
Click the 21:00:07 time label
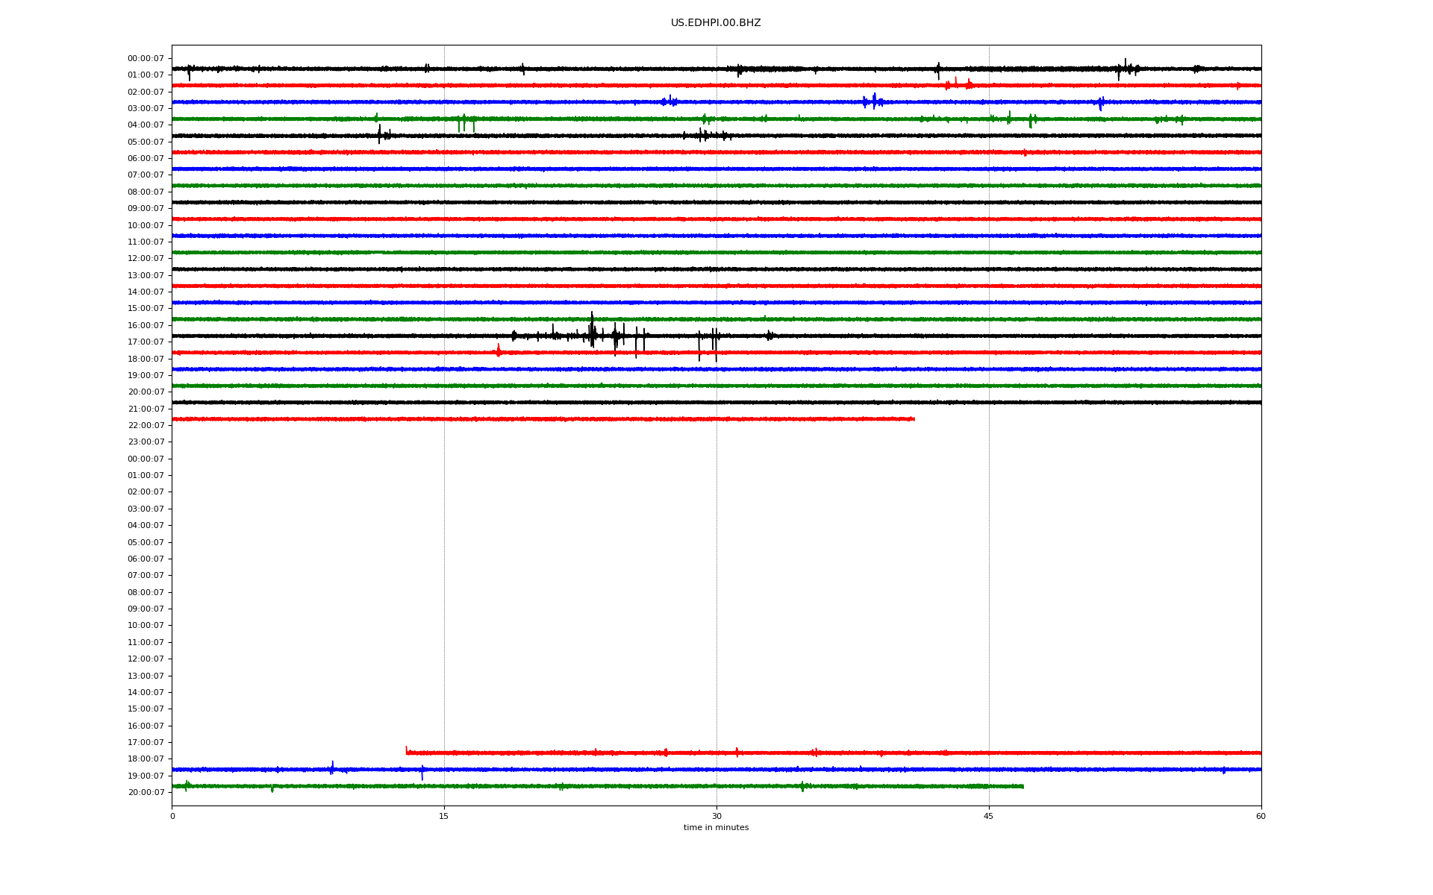click(146, 409)
